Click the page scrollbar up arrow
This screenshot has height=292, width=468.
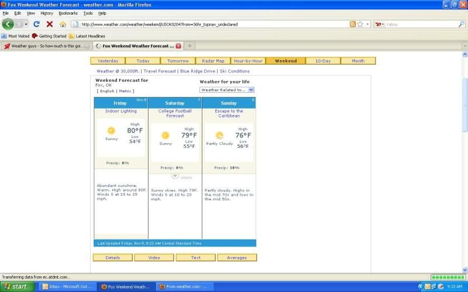(464, 54)
